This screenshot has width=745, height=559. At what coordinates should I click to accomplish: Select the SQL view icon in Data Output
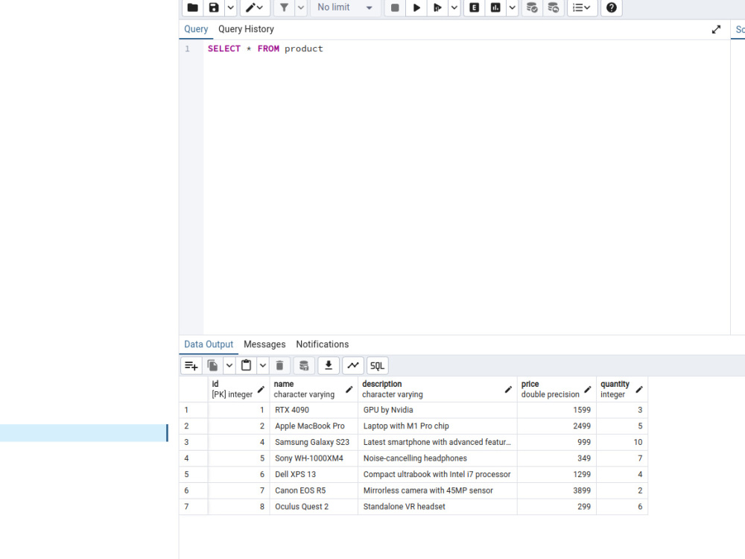pos(377,365)
